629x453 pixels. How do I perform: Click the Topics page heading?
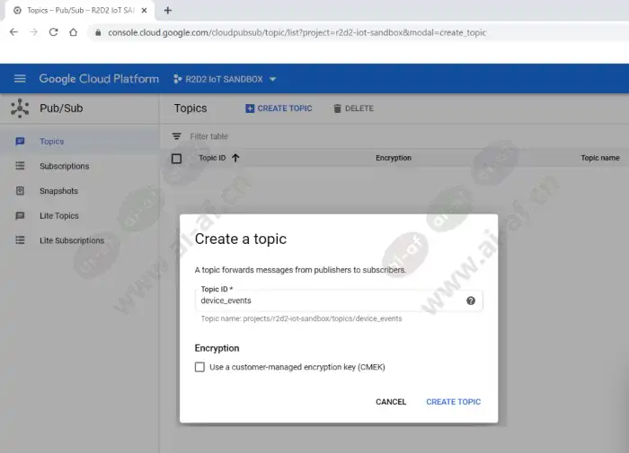click(190, 109)
